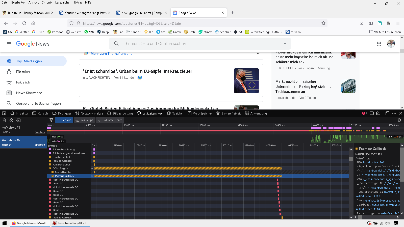
Task: Open the Netzwerkanalyse panel
Action: [89, 113]
